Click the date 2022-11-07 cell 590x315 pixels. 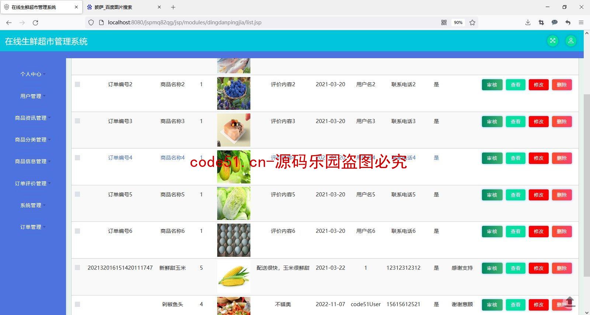330,304
